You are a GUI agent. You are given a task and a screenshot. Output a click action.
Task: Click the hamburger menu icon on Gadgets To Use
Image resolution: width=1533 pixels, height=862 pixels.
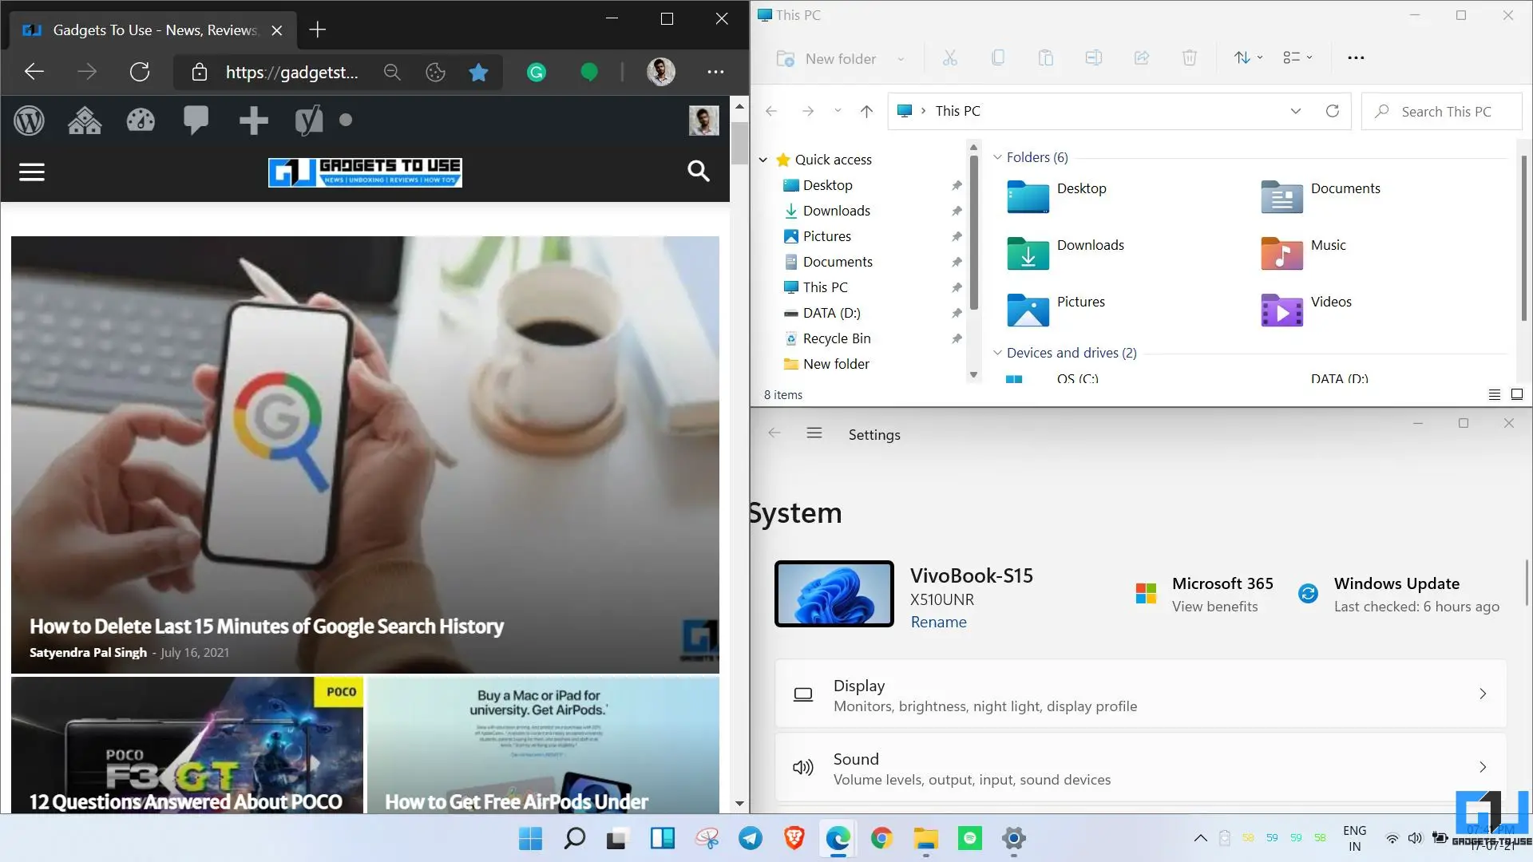tap(32, 172)
